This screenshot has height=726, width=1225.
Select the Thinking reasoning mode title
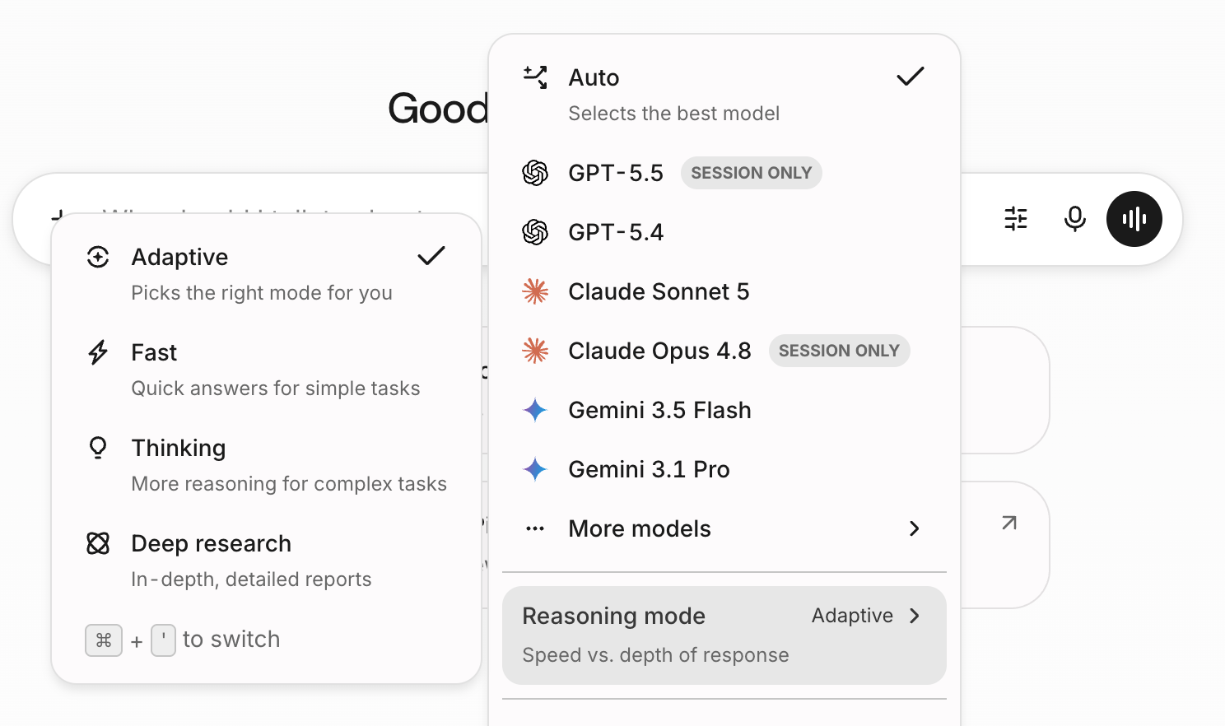point(179,448)
